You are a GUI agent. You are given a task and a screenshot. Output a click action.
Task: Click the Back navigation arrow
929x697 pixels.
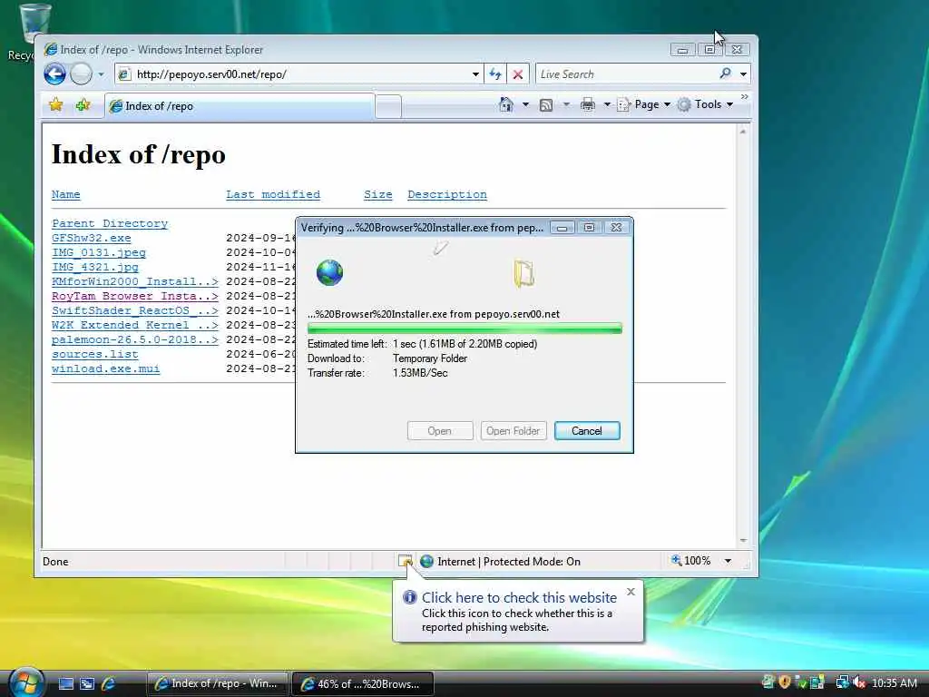54,74
